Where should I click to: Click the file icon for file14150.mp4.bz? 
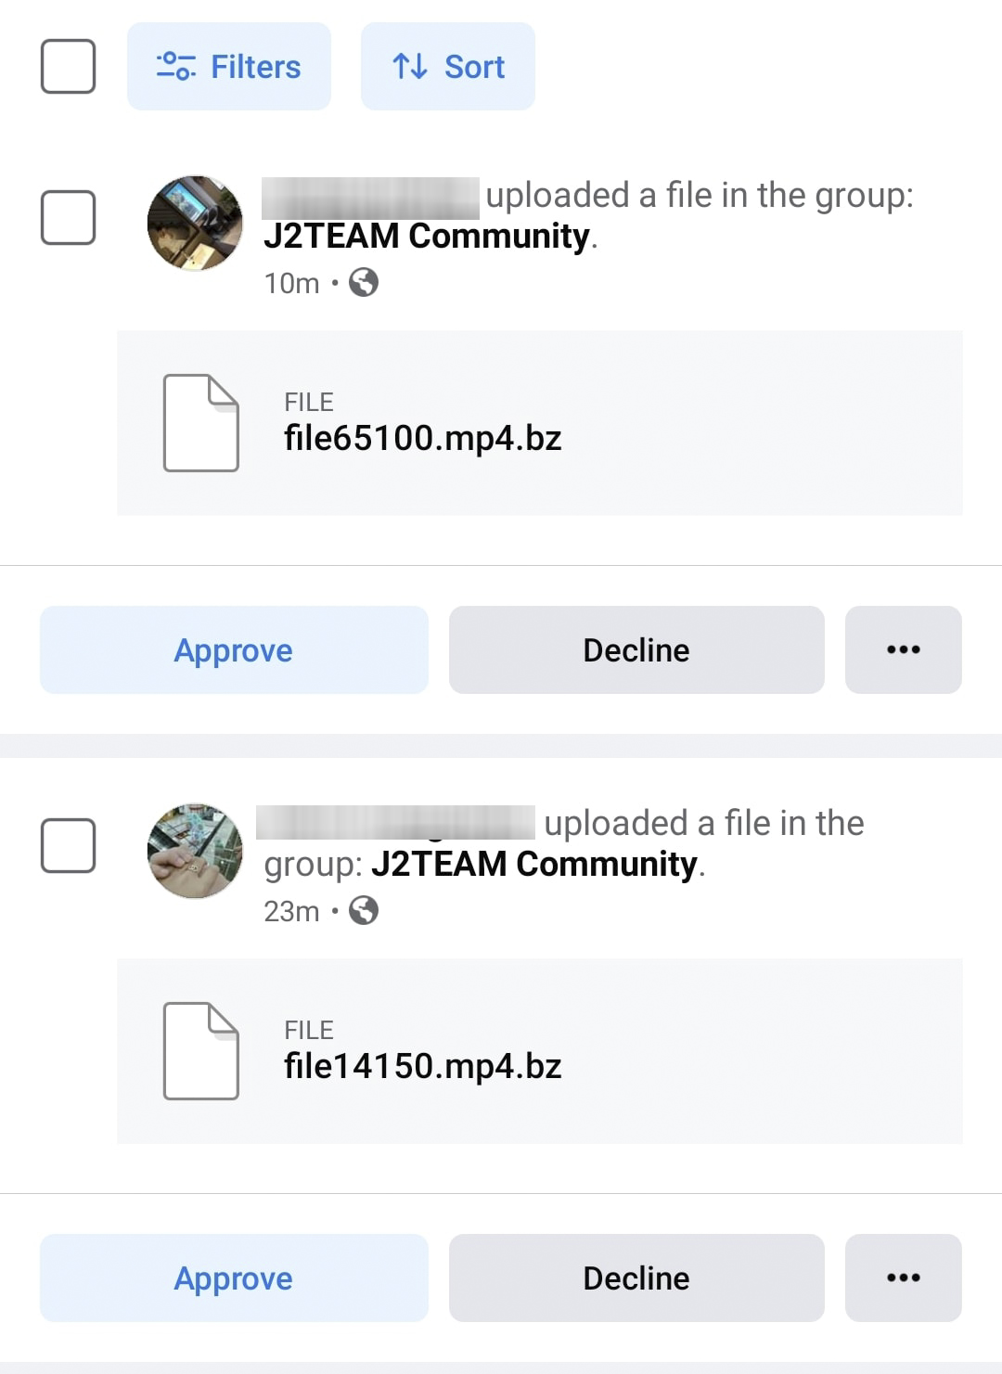pyautogui.click(x=200, y=1051)
